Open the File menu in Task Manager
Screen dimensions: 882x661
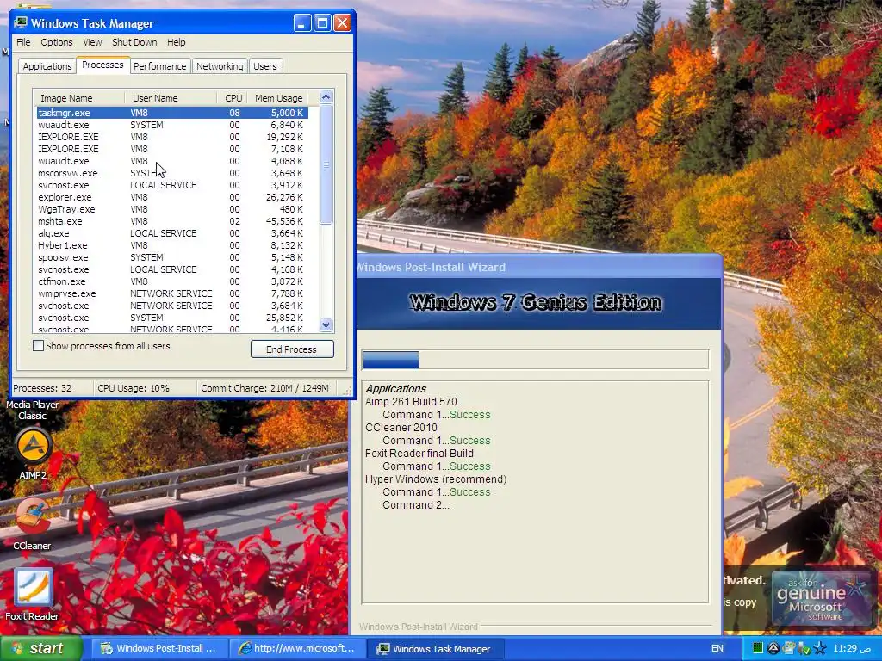[23, 42]
